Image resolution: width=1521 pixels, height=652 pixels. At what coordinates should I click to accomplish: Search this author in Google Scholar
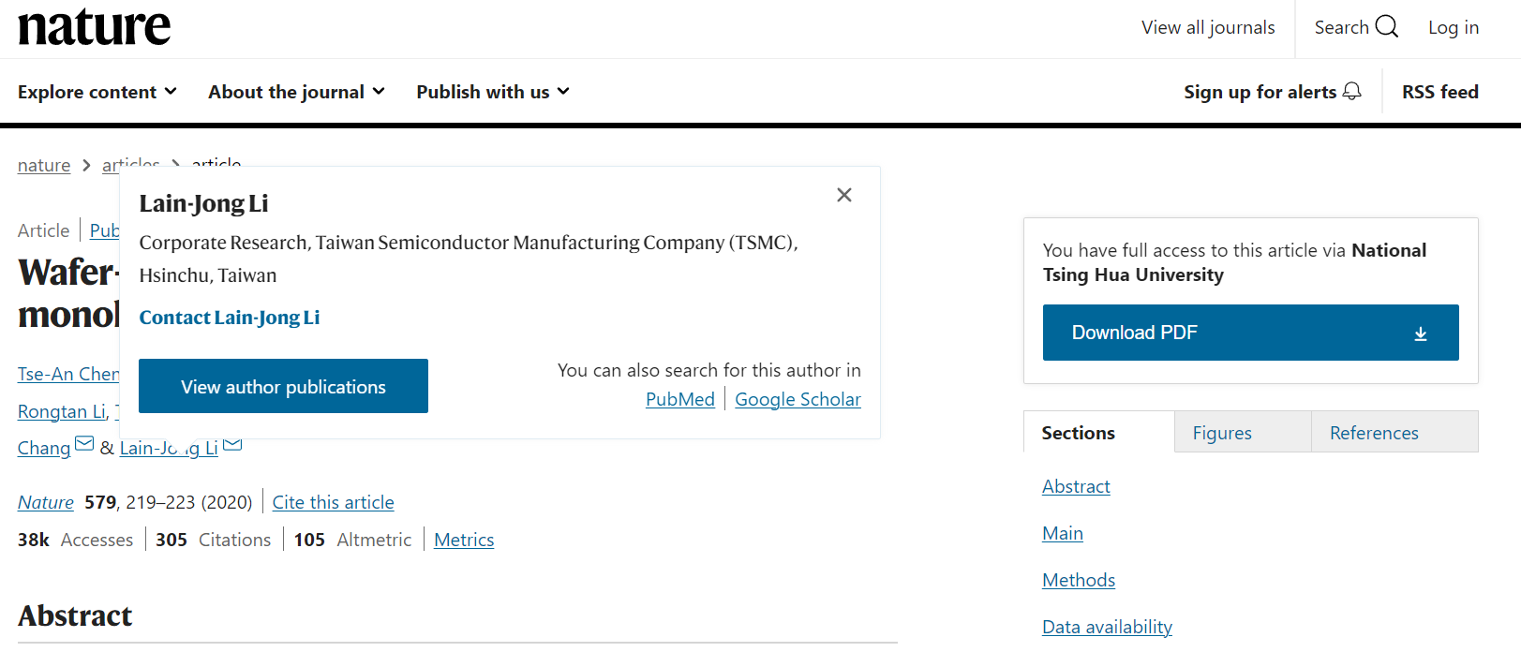pos(798,399)
